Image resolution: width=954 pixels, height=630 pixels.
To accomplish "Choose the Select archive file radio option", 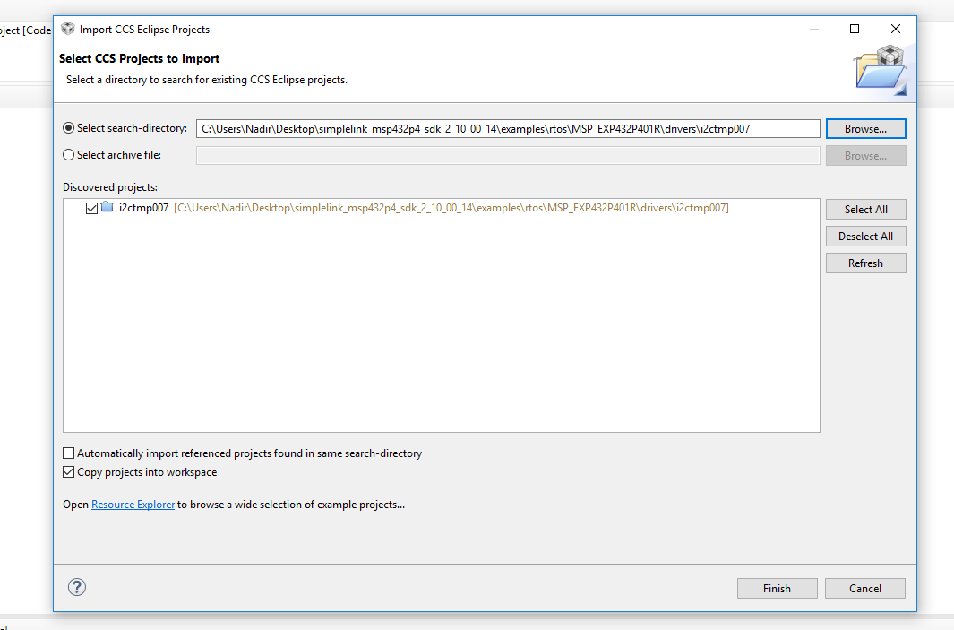I will [x=69, y=155].
